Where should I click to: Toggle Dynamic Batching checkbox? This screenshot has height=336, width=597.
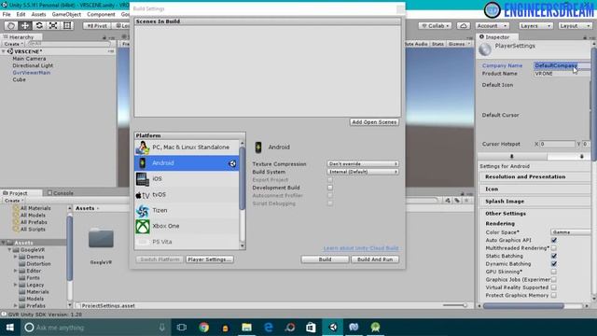(554, 264)
